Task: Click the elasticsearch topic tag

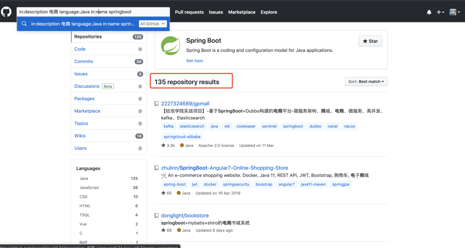Action: pos(192,127)
